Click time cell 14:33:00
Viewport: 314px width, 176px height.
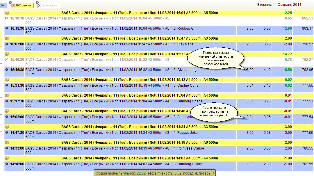17,148
